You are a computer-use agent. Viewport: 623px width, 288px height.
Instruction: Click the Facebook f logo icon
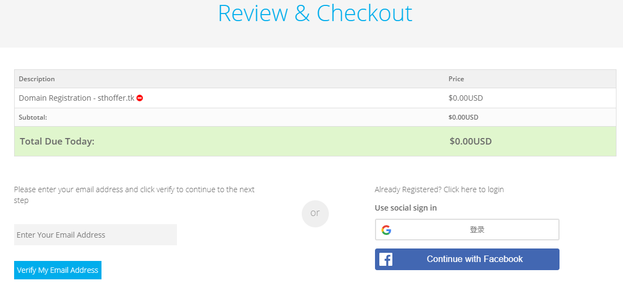386,259
